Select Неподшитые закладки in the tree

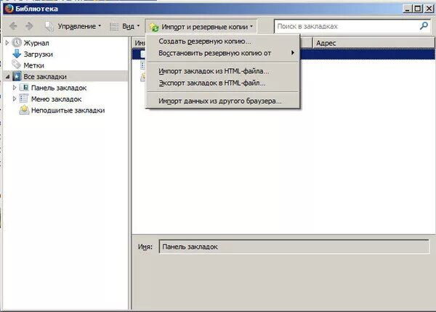coord(68,110)
